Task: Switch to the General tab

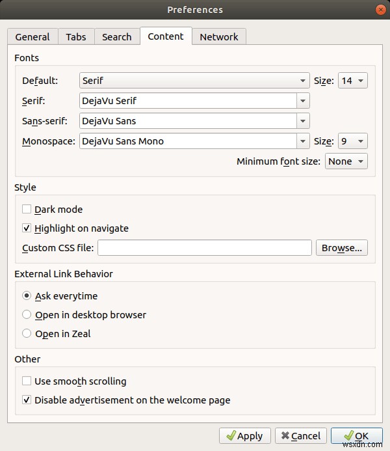Action: (x=32, y=37)
